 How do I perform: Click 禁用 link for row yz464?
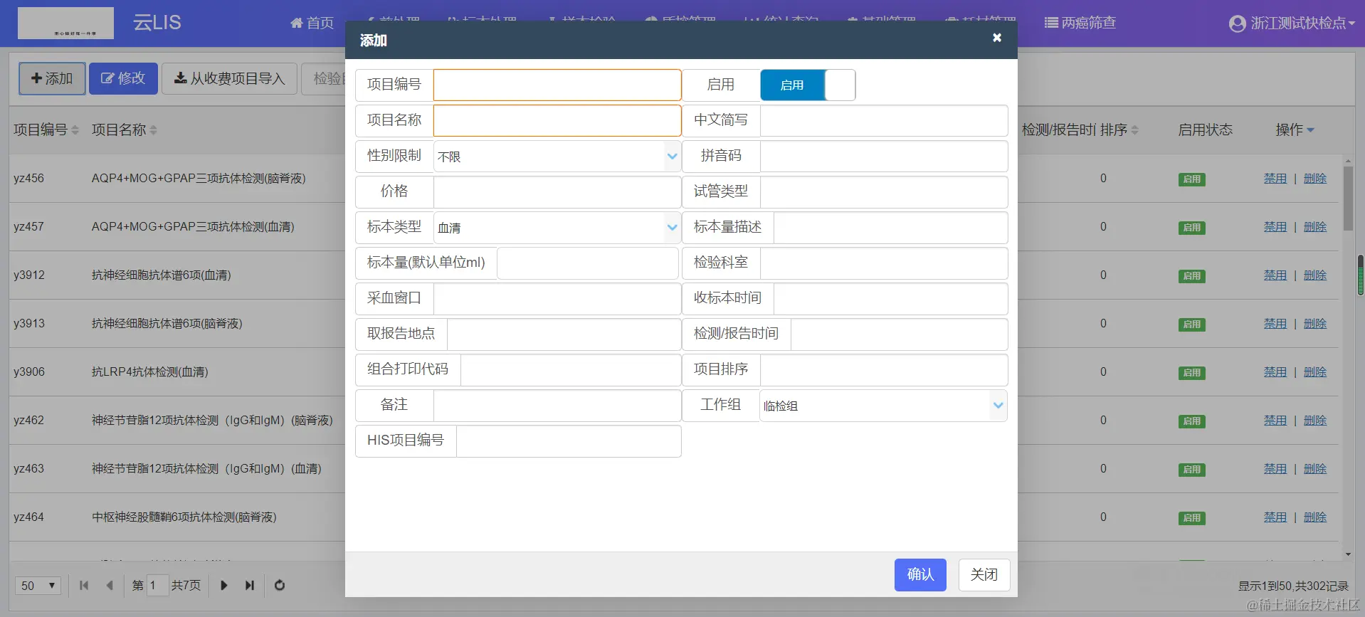pos(1275,517)
